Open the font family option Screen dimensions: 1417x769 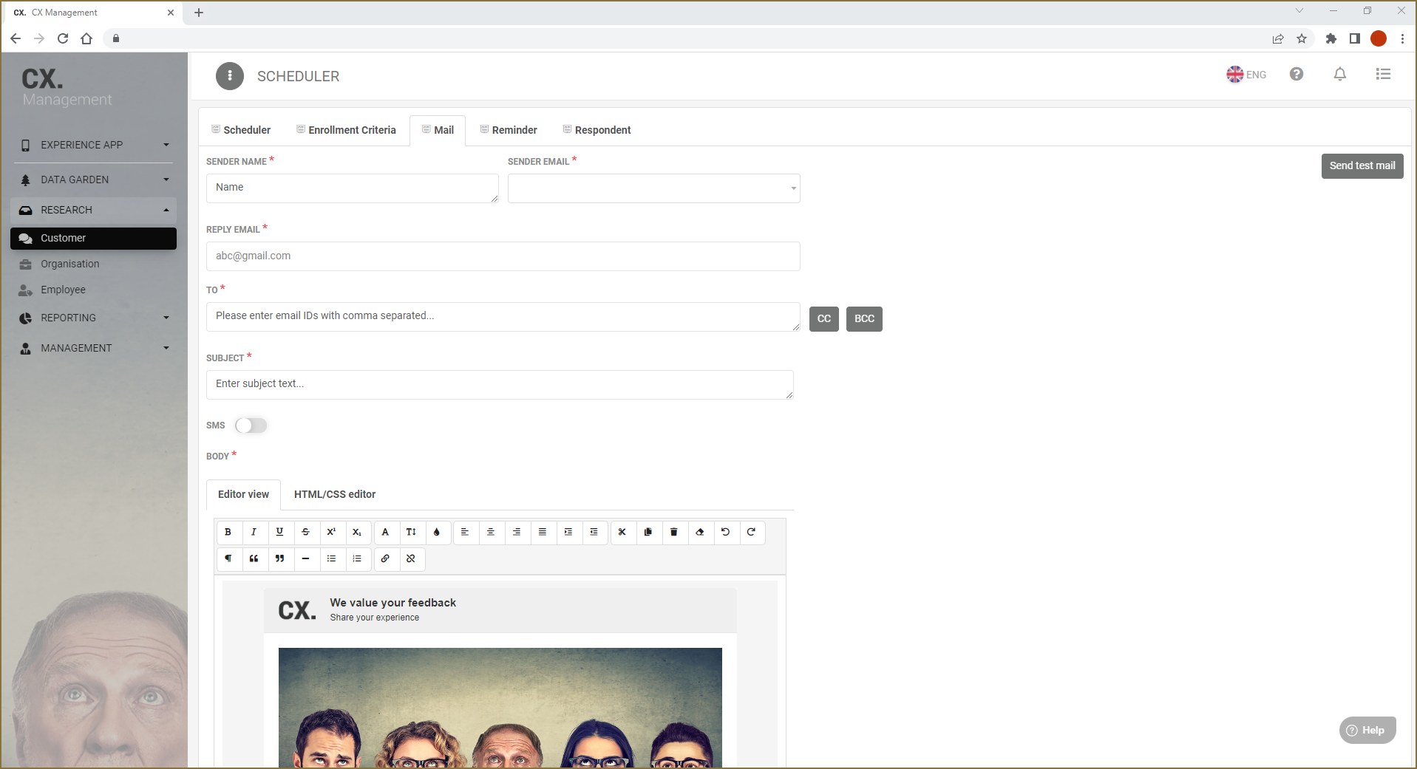pos(385,532)
